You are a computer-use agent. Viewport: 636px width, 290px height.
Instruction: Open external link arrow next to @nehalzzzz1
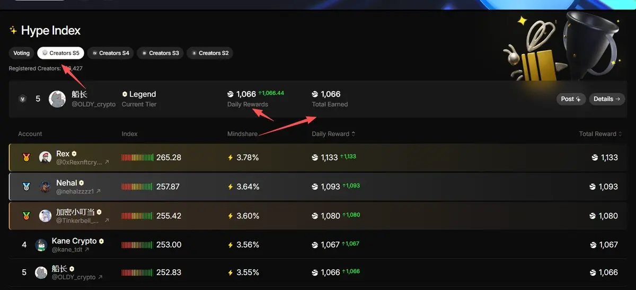pyautogui.click(x=99, y=191)
